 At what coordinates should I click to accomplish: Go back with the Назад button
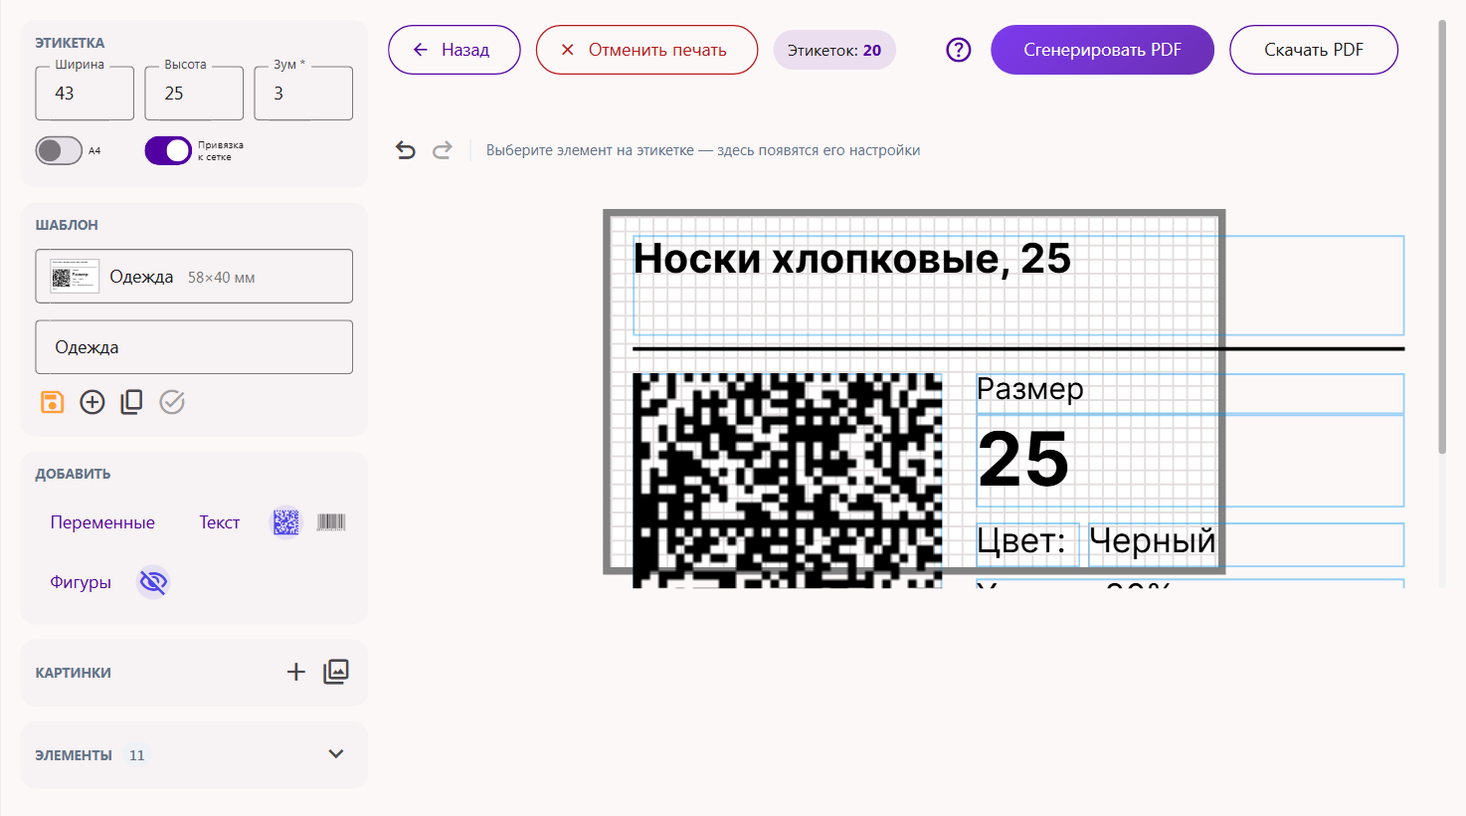(x=455, y=50)
